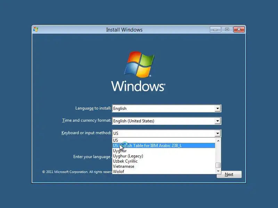Click the keyboard list scroll up arrow
This screenshot has height=208, width=278.
pos(218,141)
